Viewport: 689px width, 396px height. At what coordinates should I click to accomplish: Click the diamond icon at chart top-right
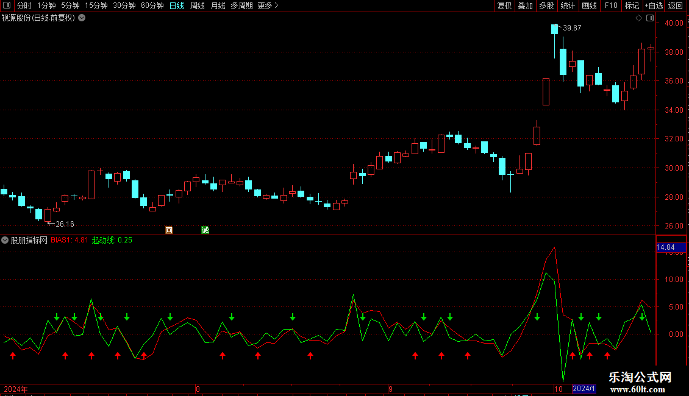pos(638,18)
